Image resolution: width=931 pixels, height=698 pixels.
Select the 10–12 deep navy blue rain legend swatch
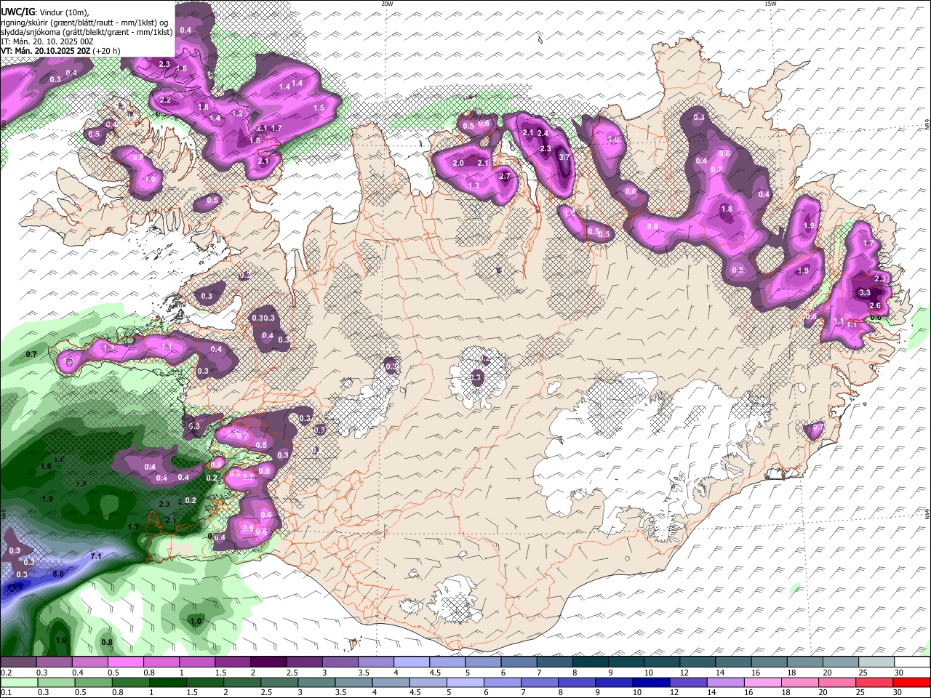coord(651,682)
